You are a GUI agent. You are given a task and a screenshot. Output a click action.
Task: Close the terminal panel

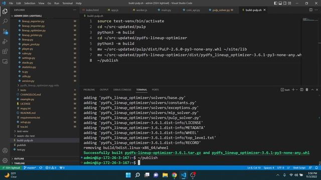click(317, 89)
